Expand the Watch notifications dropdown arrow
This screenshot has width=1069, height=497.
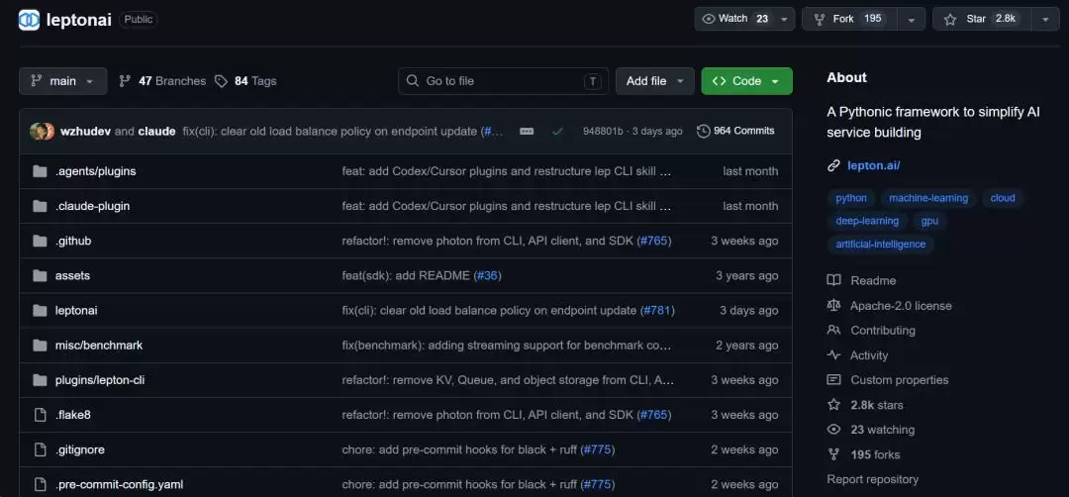click(x=785, y=19)
